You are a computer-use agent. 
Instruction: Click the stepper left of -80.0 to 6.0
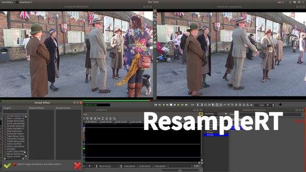pyautogui.click(x=97, y=166)
